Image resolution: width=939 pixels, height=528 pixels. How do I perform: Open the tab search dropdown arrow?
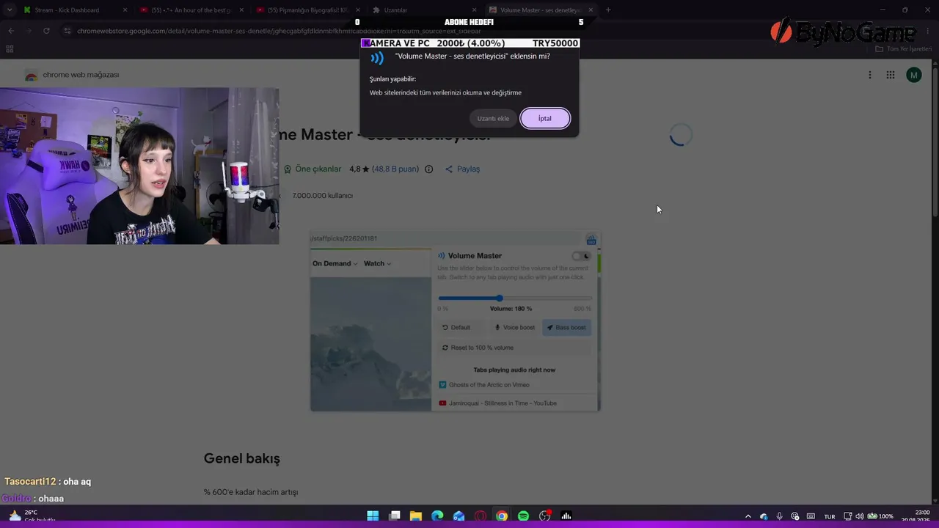tap(9, 10)
